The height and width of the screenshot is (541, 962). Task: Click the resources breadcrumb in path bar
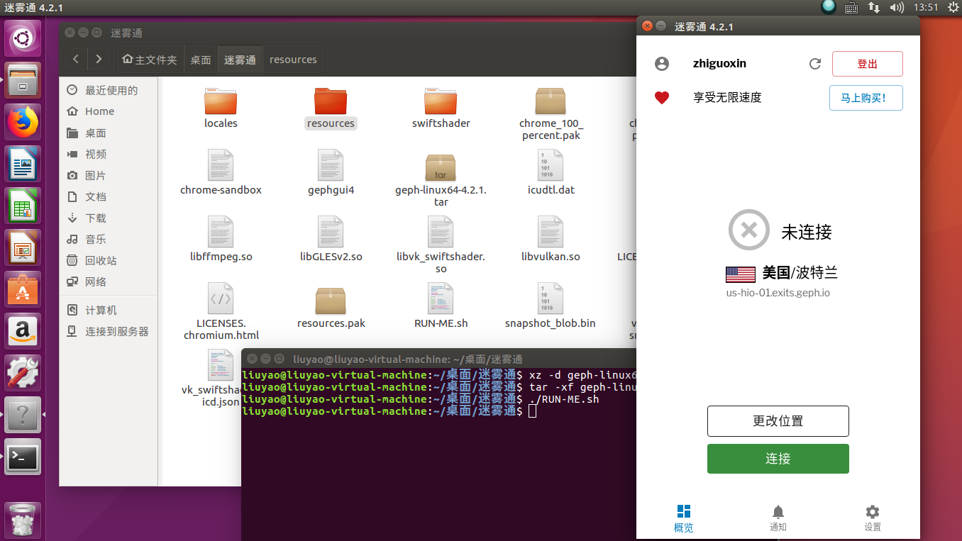tap(293, 60)
